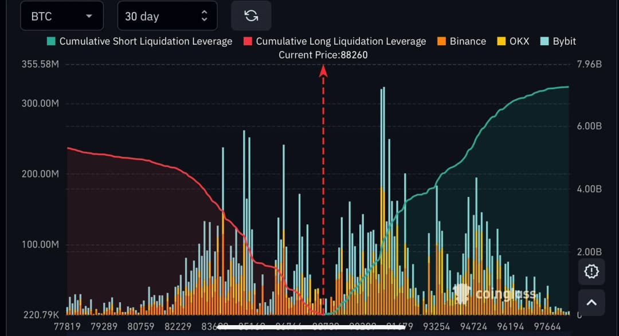Click the refresh icon button
Viewport: 619px width, 336px height.
(x=251, y=16)
